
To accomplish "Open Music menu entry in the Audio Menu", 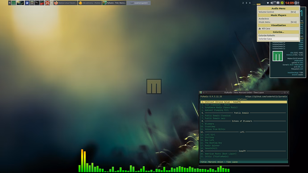I will pos(278,22).
